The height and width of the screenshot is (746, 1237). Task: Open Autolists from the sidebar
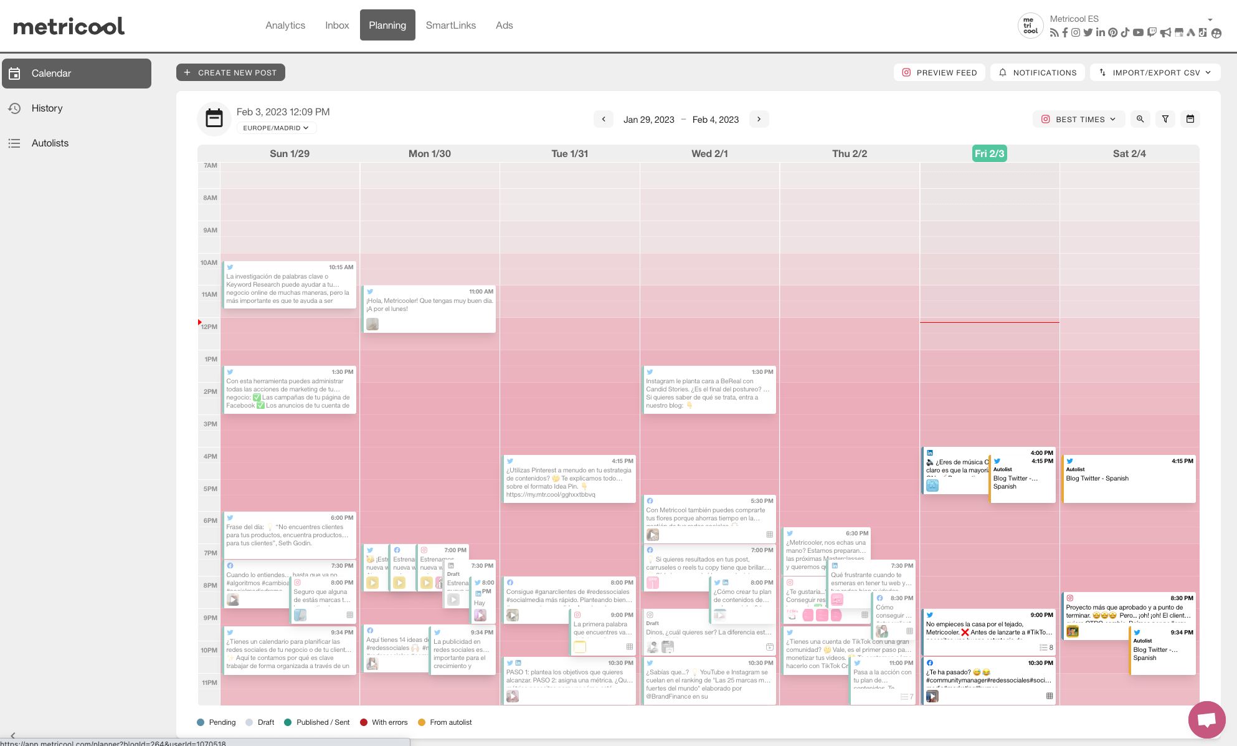click(50, 143)
